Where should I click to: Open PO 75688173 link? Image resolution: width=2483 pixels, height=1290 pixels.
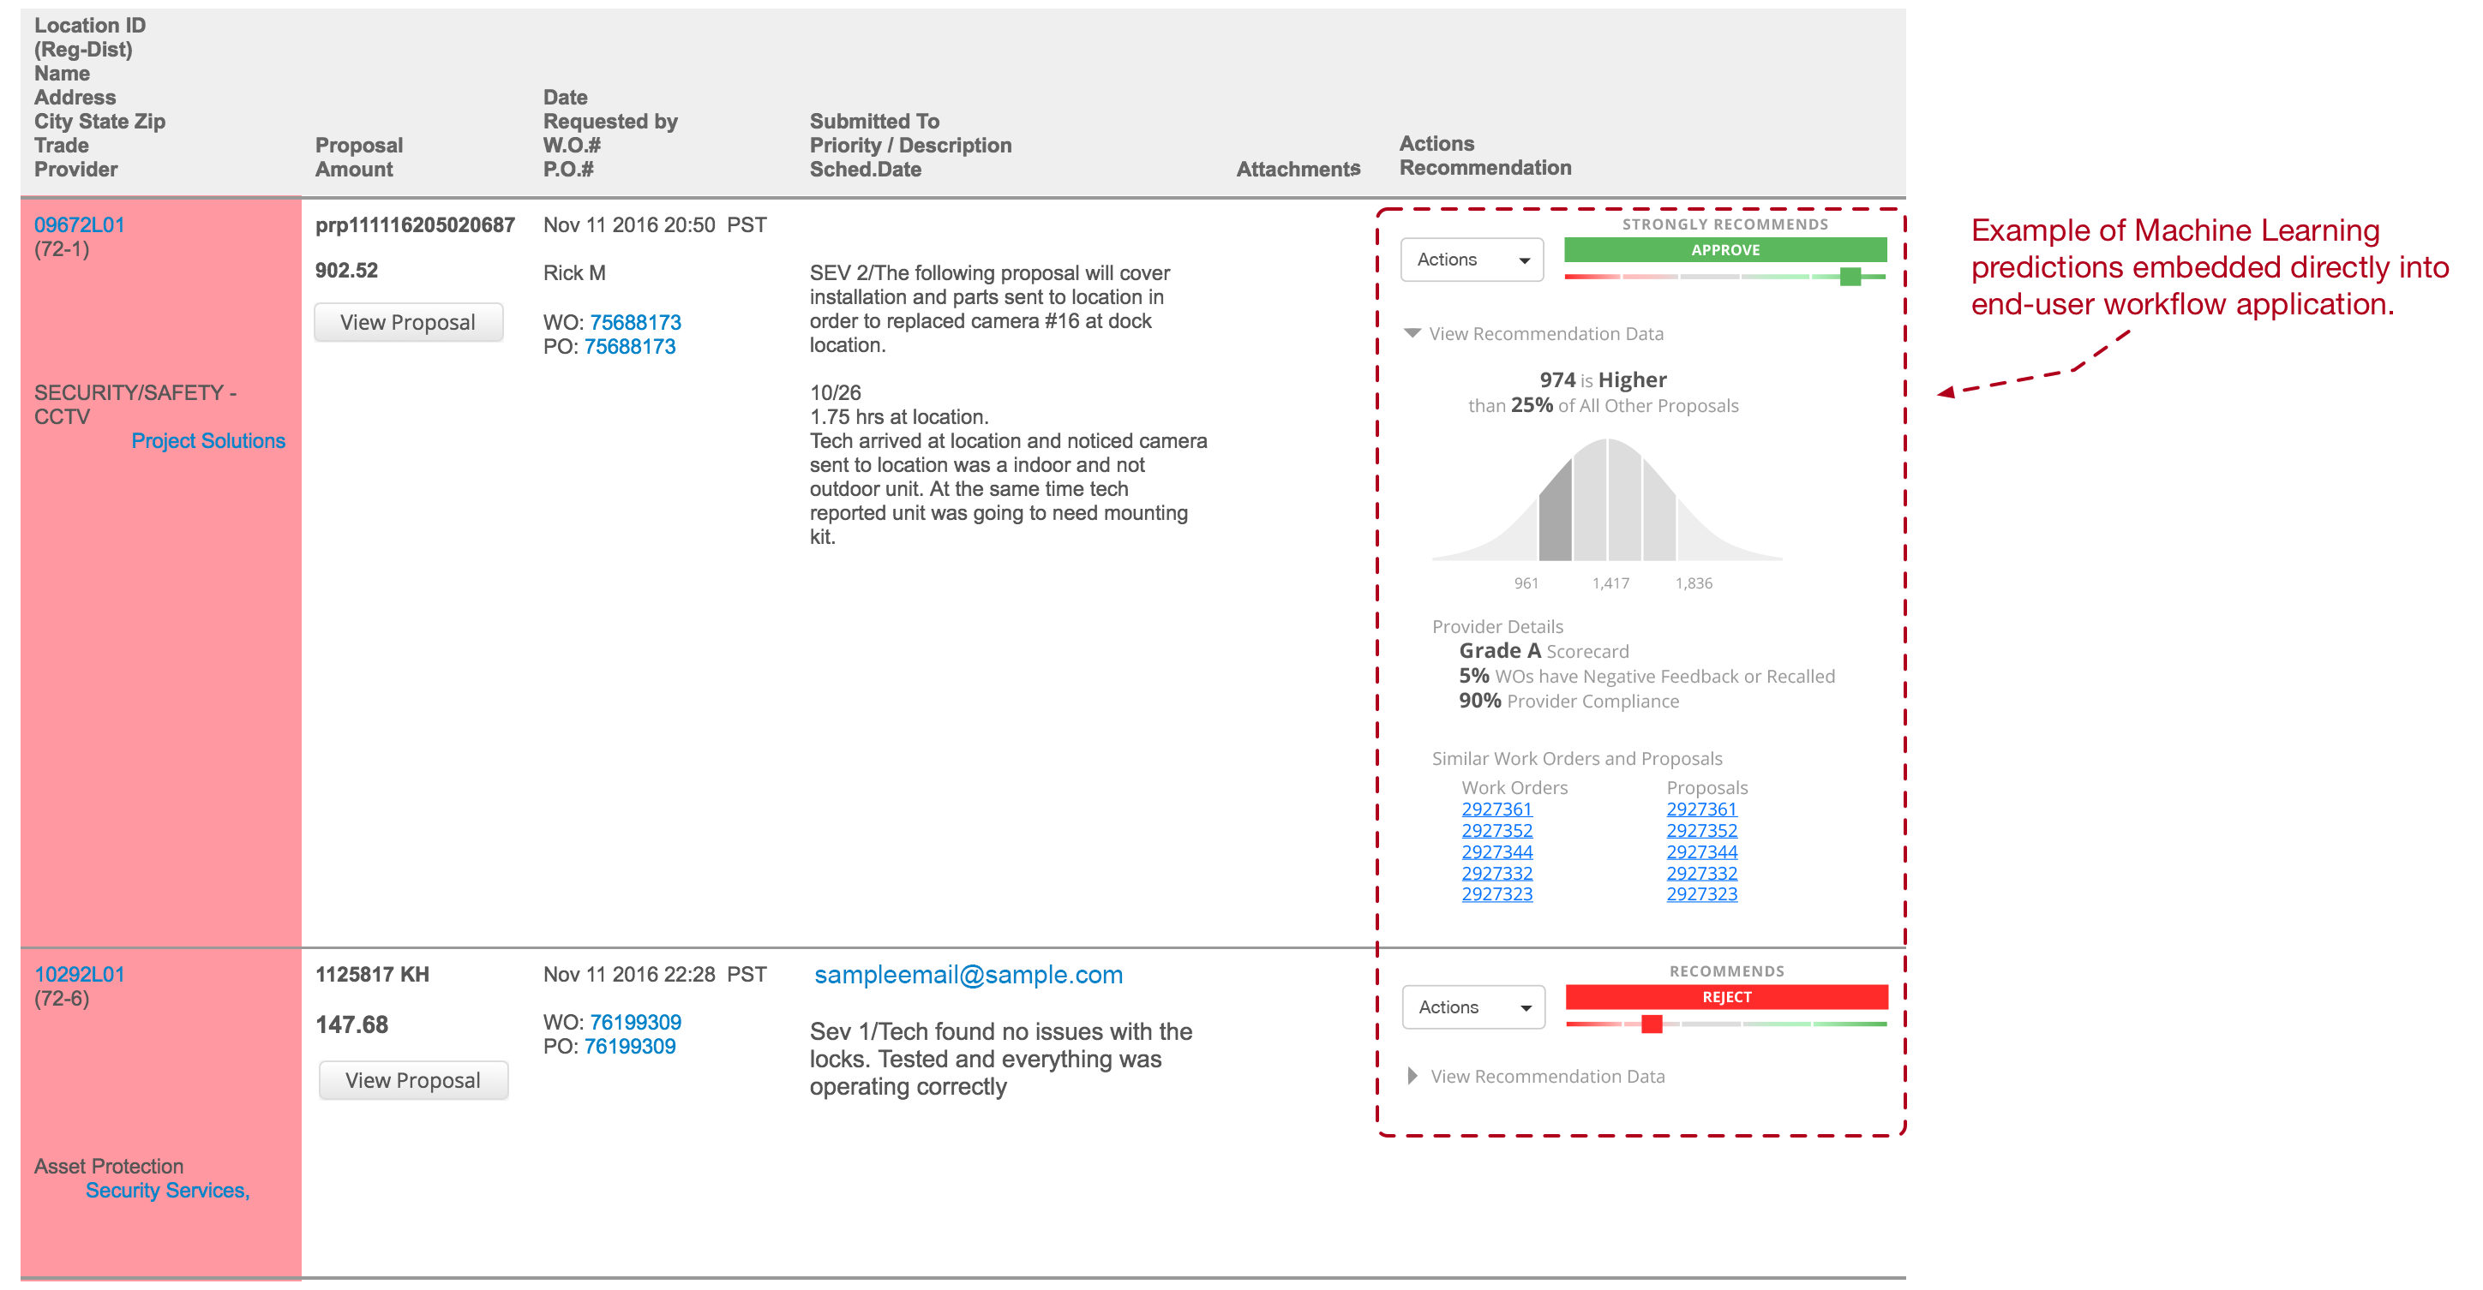click(x=629, y=346)
